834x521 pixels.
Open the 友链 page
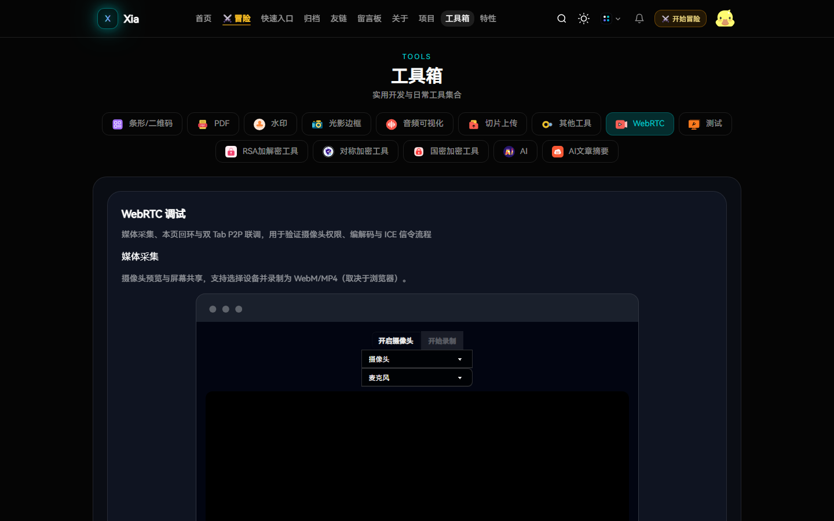(x=339, y=19)
